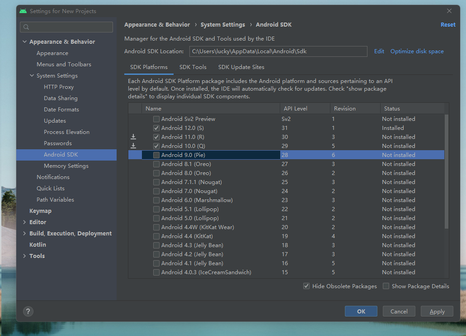466x336 pixels.
Task: Check the Android Sv2 Preview checkbox
Action: tap(156, 119)
